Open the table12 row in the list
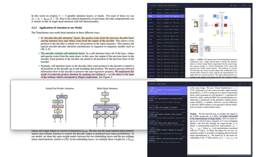280x157 pixels. (166, 66)
